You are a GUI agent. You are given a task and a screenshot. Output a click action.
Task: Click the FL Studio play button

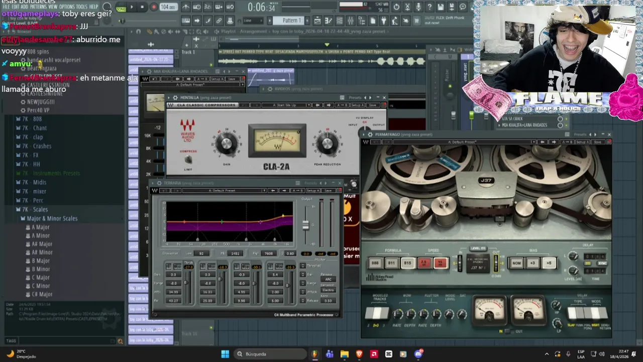(132, 7)
